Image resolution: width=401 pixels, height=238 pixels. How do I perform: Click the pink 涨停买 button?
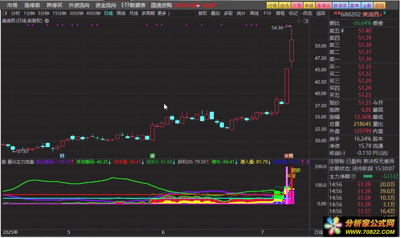click(x=323, y=5)
